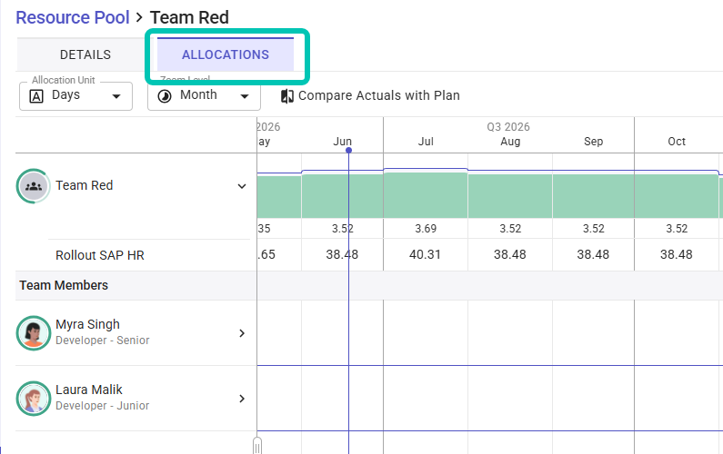Click Myra Singh's avatar

[34, 333]
